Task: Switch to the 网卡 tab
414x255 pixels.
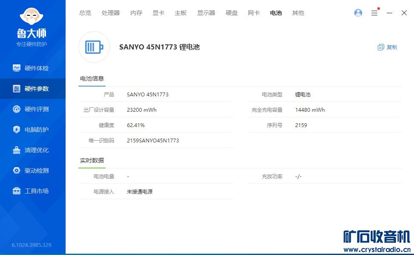Action: (254, 13)
